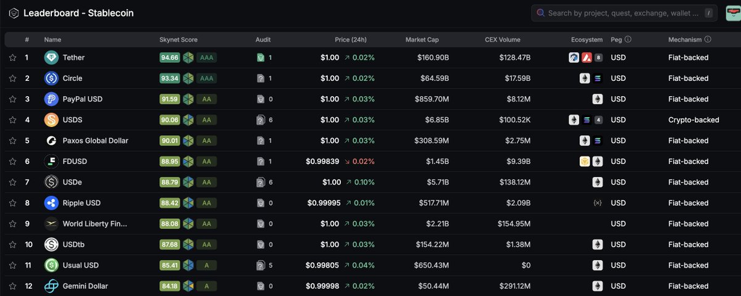Click the Mechanism column header
This screenshot has height=296, width=741.
(685, 39)
